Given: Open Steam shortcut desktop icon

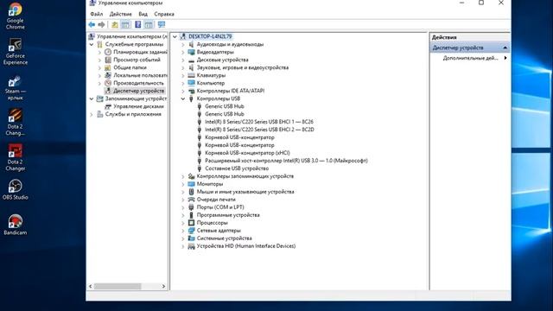Looking at the screenshot, I should click(x=16, y=88).
